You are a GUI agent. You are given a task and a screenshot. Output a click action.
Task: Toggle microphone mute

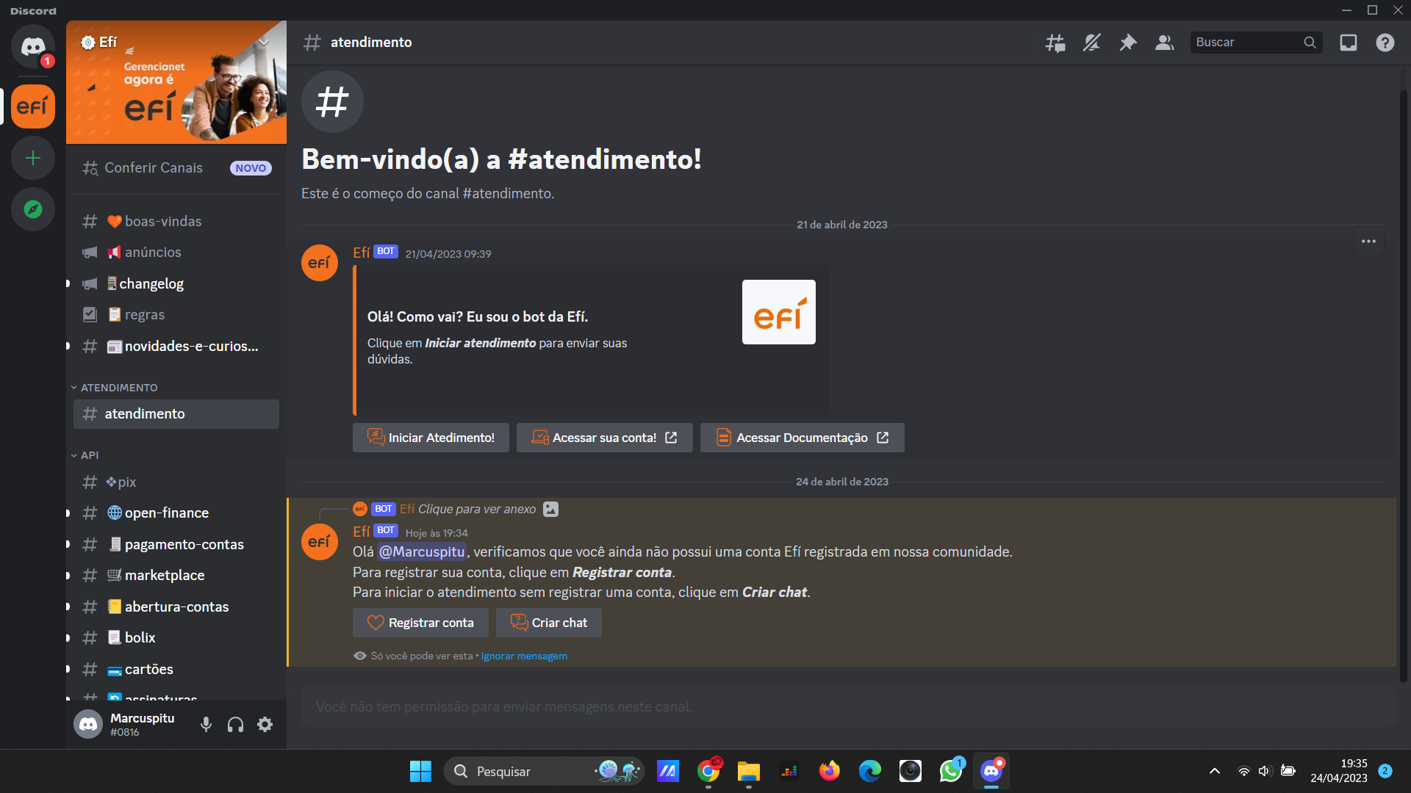[x=206, y=725]
